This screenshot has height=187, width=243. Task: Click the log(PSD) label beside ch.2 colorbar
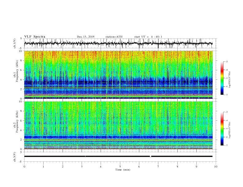[230, 130]
